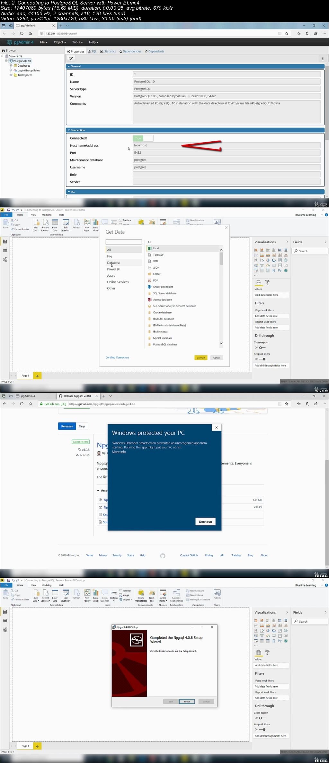Click Get Data connector list scrollbar thumb

tap(221, 258)
